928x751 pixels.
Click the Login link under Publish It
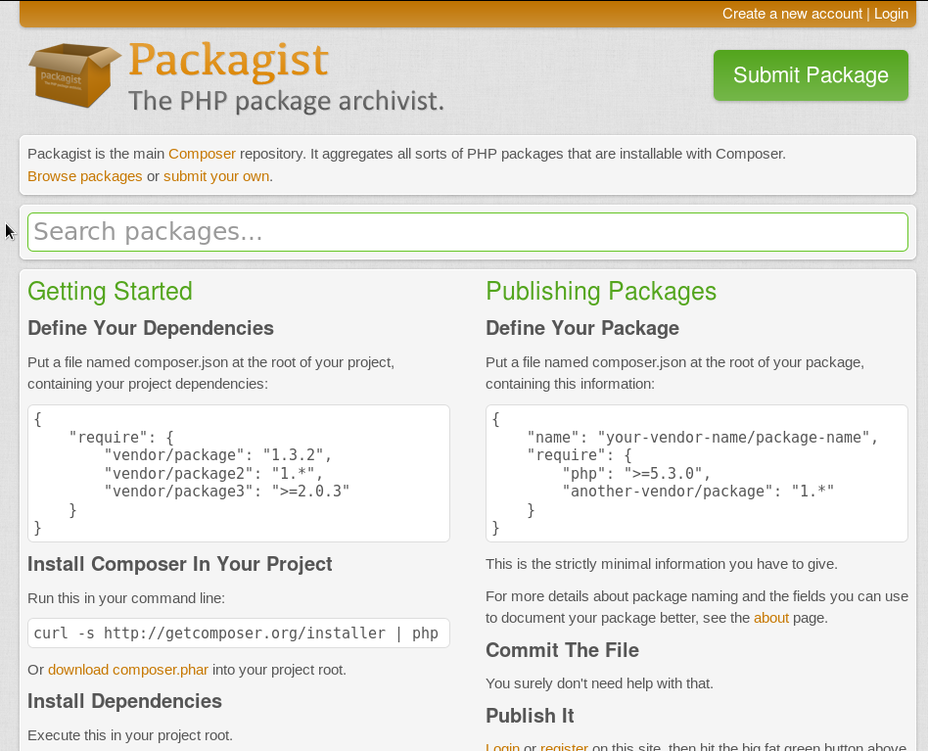pyautogui.click(x=502, y=747)
